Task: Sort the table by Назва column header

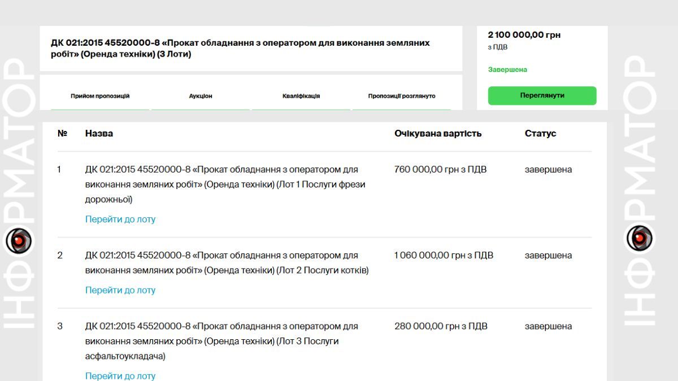Action: (99, 133)
